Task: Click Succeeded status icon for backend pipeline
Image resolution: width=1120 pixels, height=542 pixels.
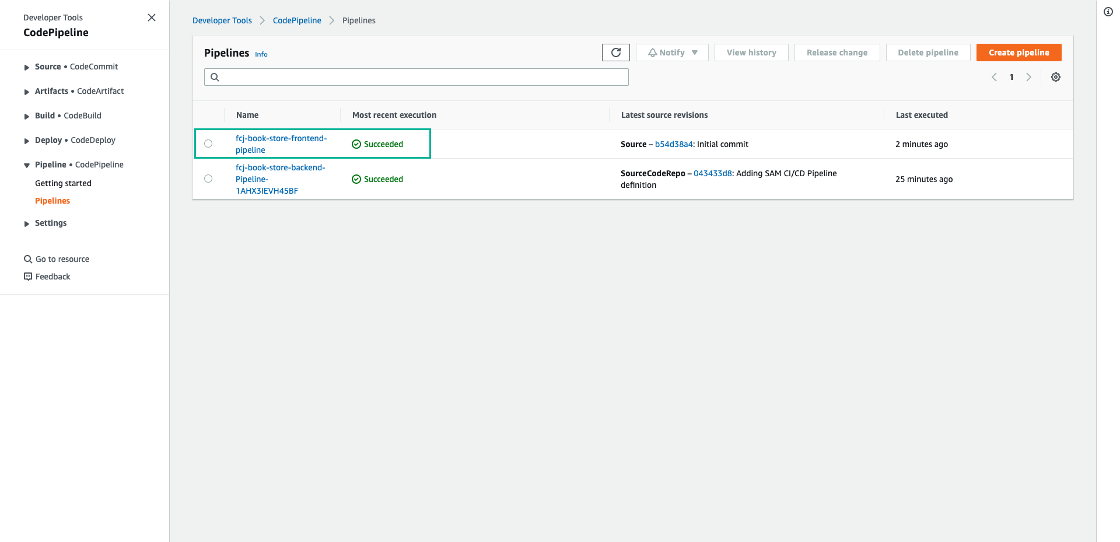Action: point(356,179)
